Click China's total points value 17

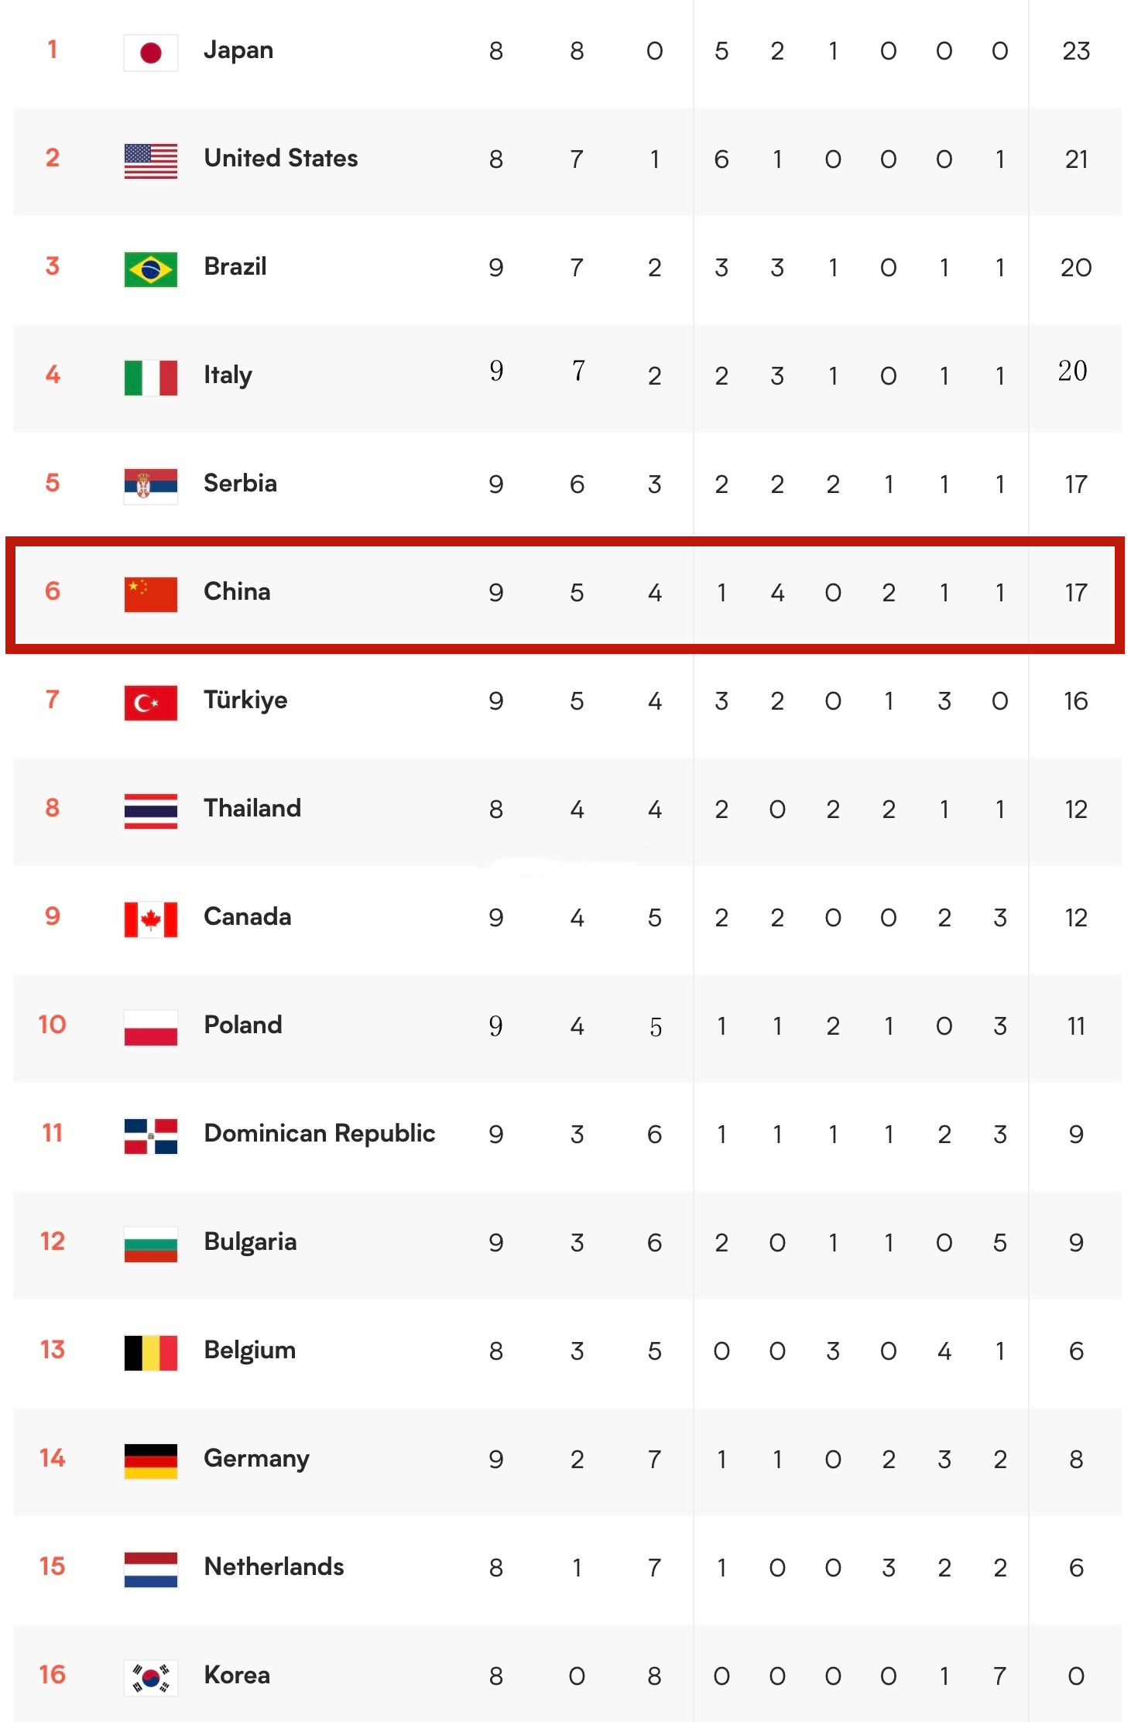click(x=1076, y=593)
